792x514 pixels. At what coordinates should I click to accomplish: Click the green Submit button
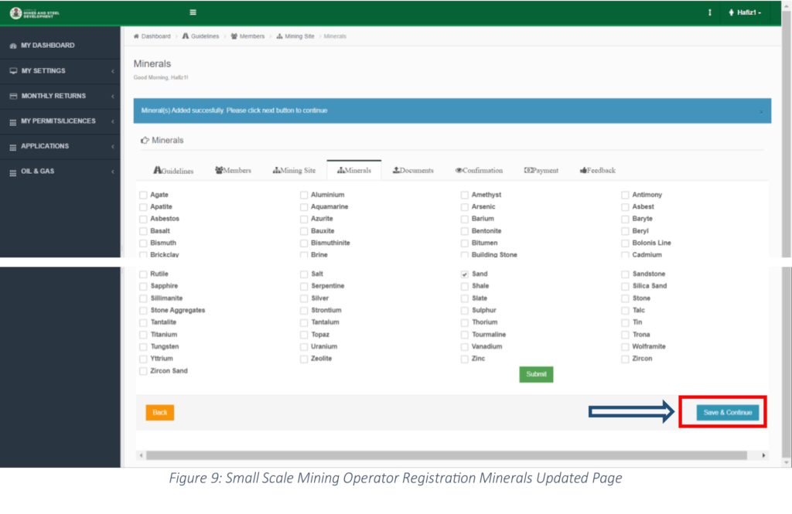(536, 374)
